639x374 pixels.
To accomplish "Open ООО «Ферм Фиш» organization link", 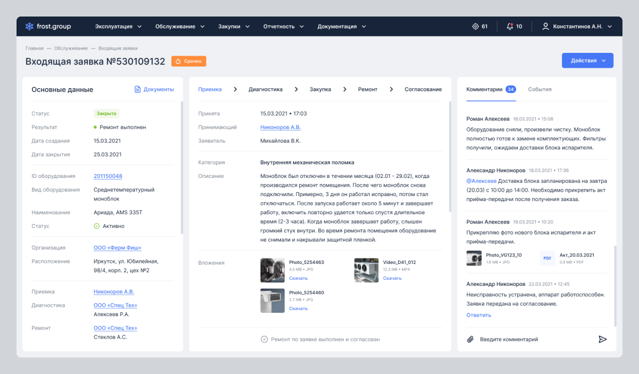I will tap(117, 248).
